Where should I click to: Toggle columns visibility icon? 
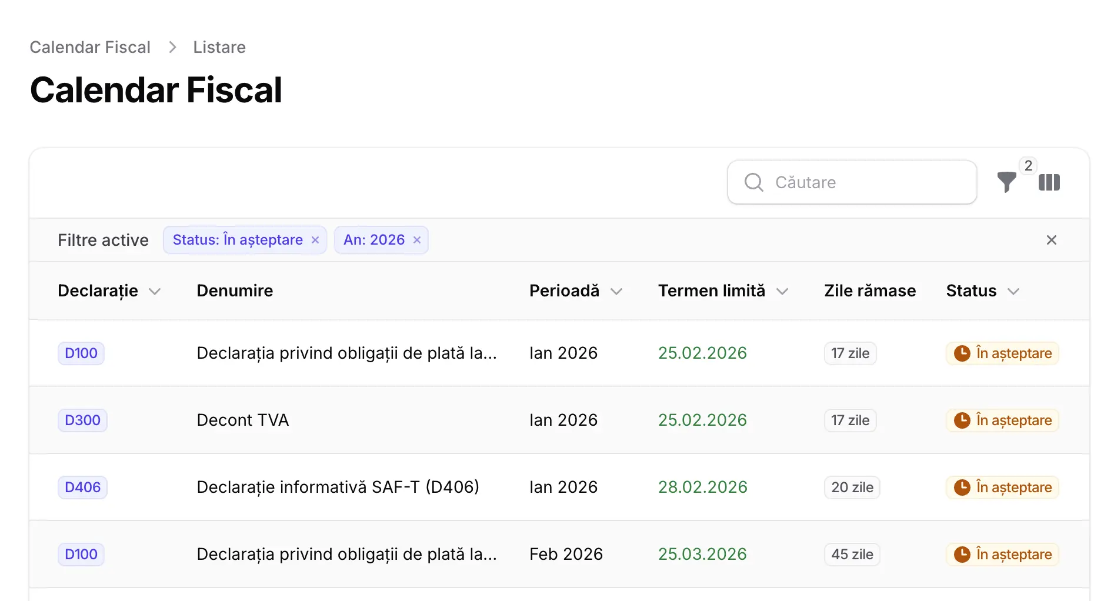click(x=1049, y=182)
